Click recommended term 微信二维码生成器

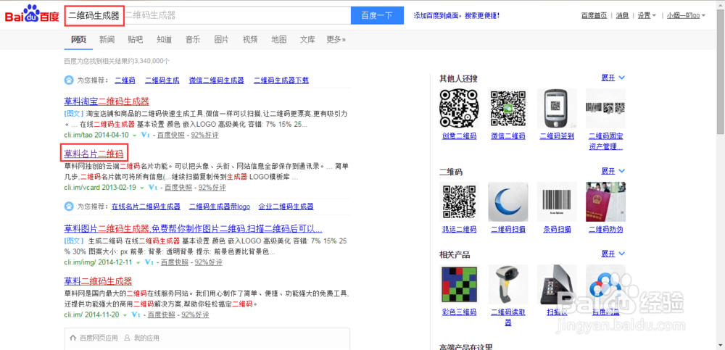216,80
